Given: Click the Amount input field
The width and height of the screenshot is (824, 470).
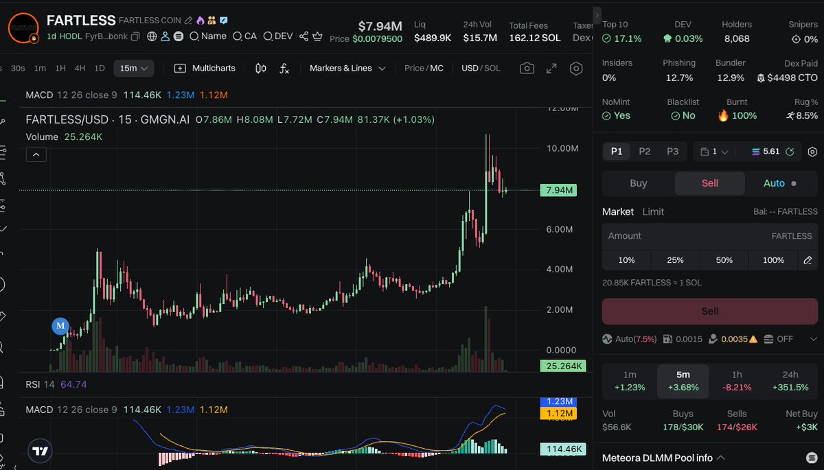Looking at the screenshot, I should 710,236.
